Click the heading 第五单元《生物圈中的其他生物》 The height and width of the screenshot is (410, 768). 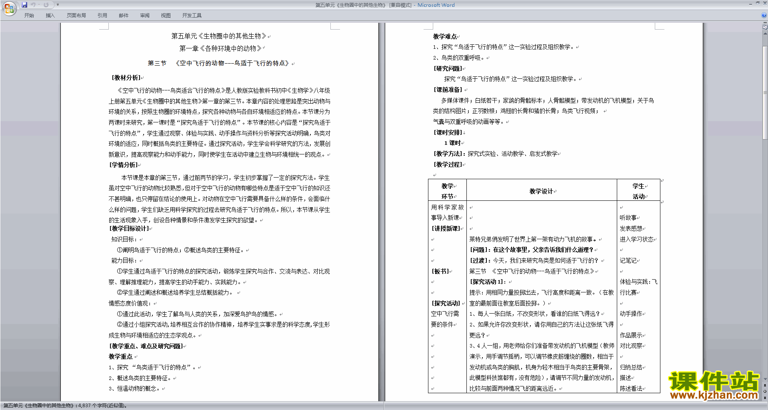(x=219, y=36)
